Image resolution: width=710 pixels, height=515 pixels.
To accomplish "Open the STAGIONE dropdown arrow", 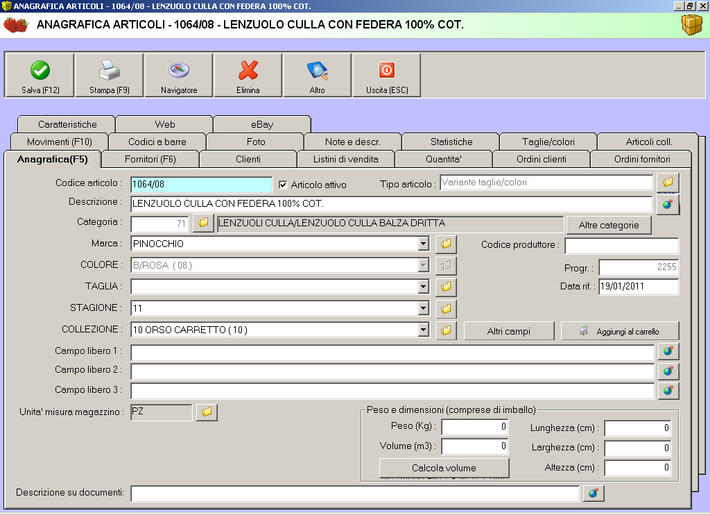I will point(423,308).
